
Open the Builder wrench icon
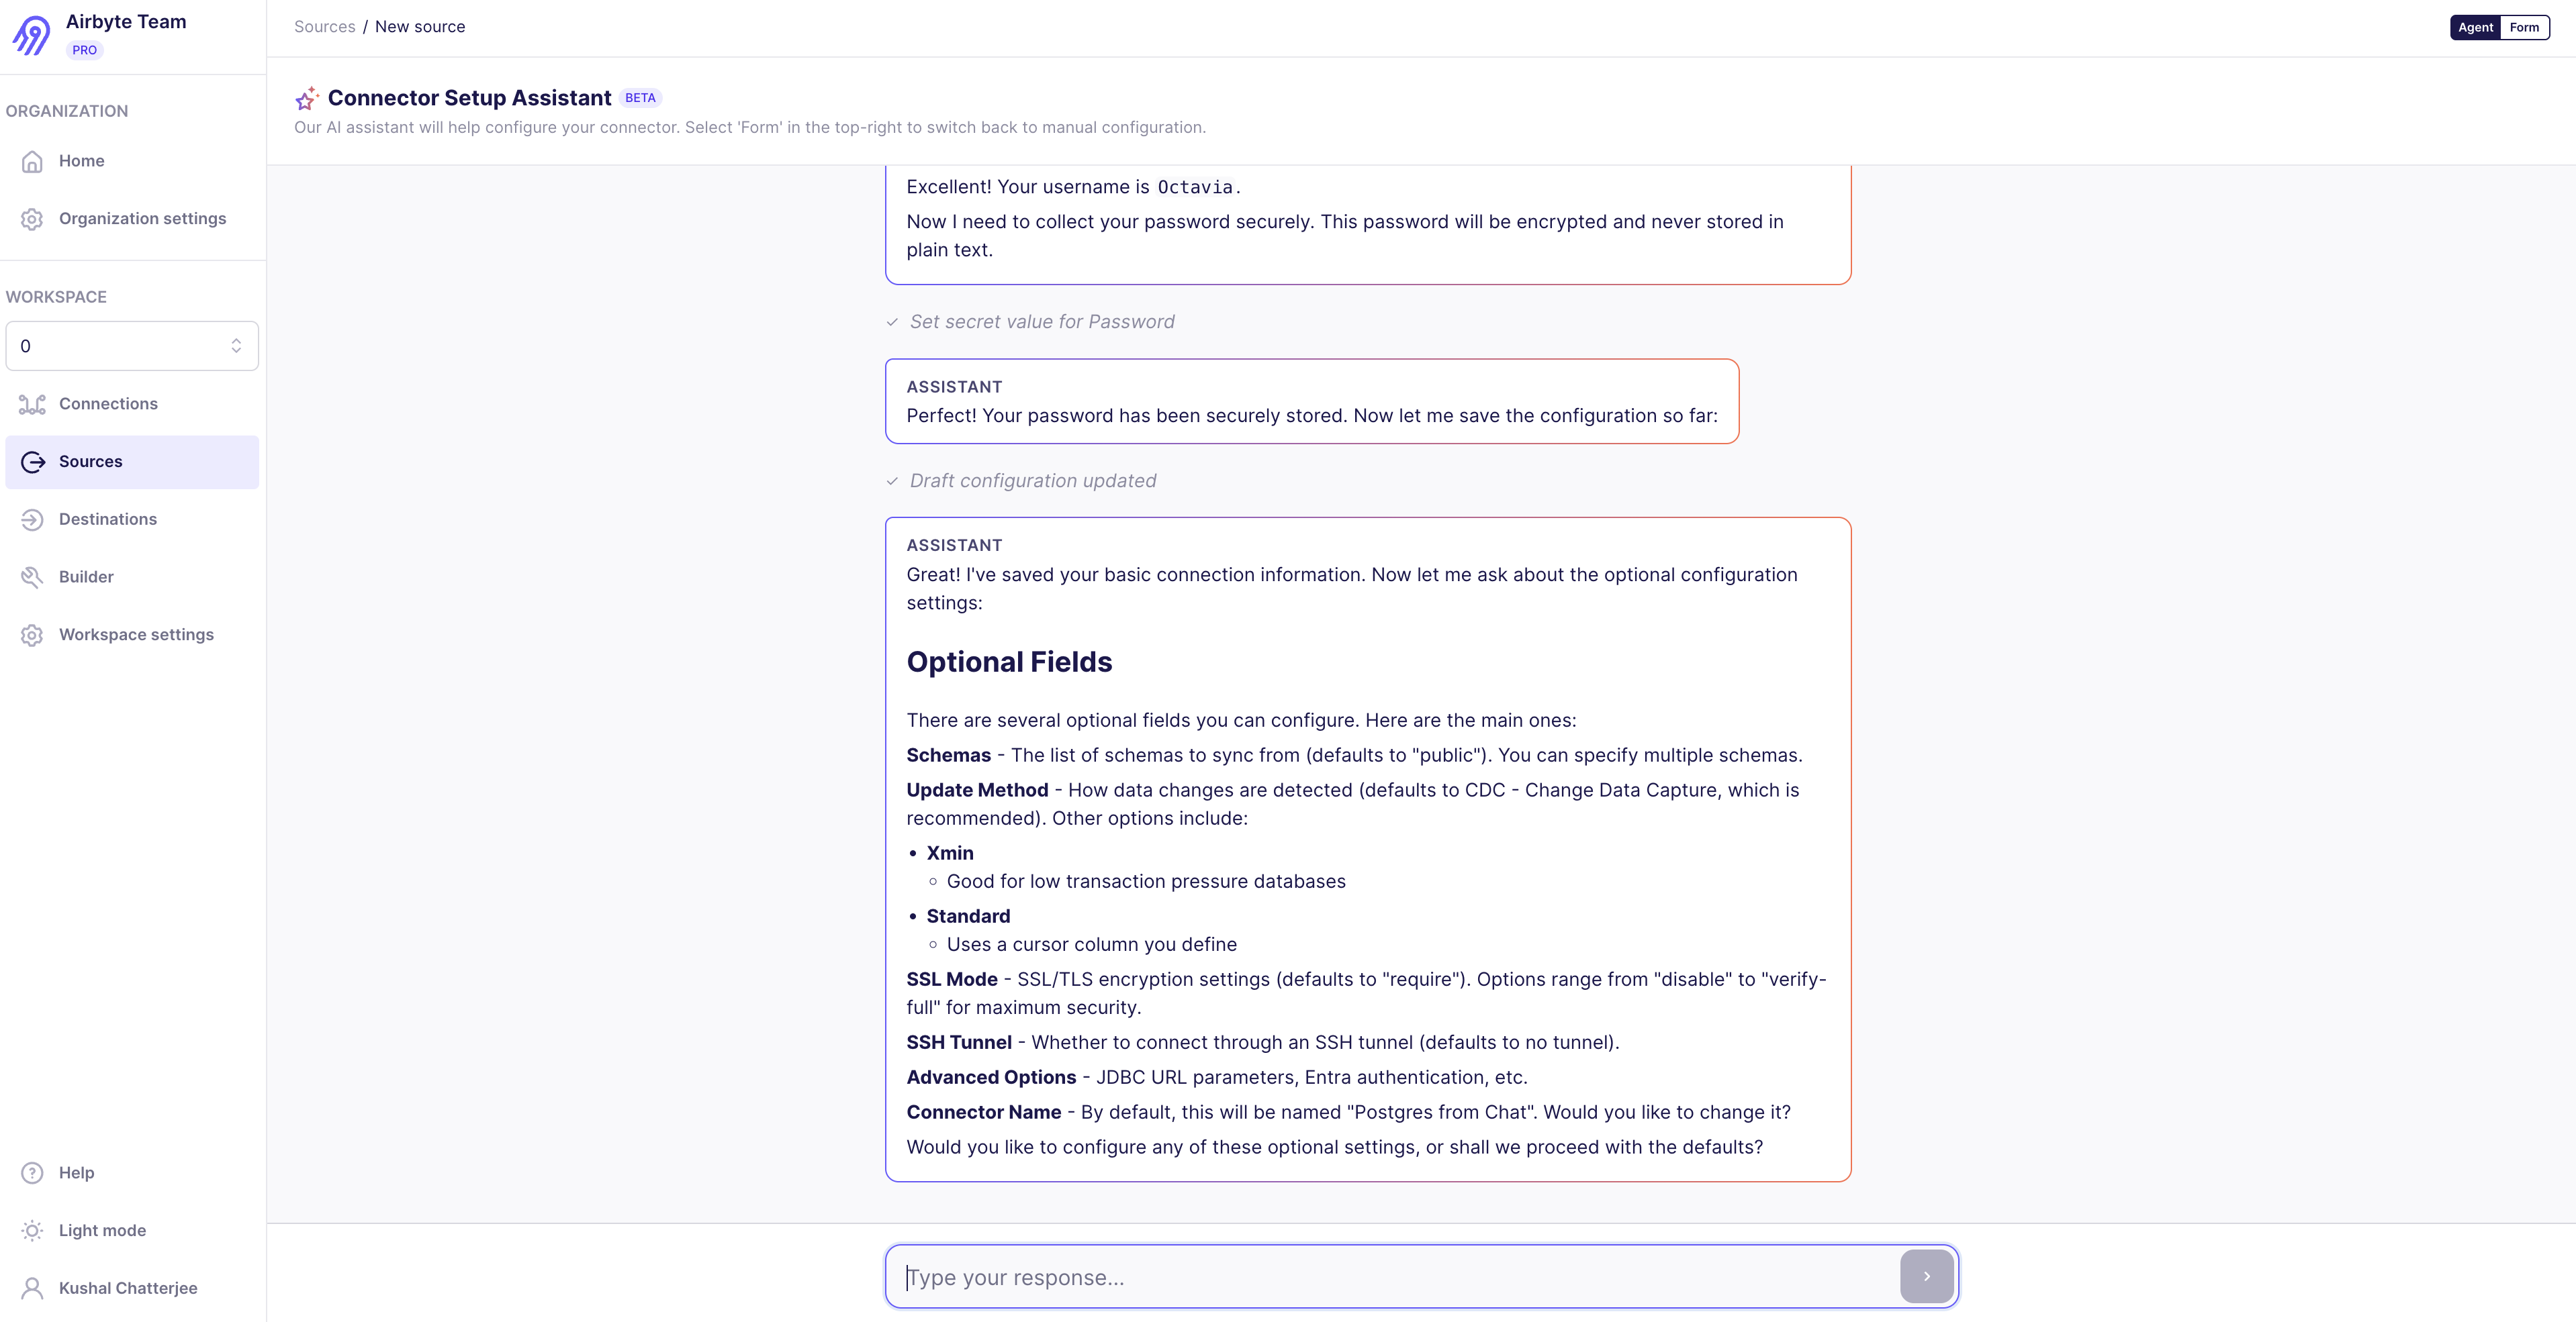pos(32,578)
